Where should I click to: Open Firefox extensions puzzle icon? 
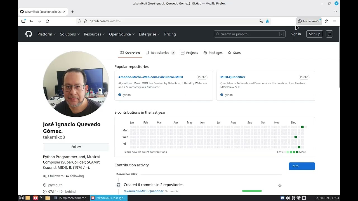[x=327, y=21]
